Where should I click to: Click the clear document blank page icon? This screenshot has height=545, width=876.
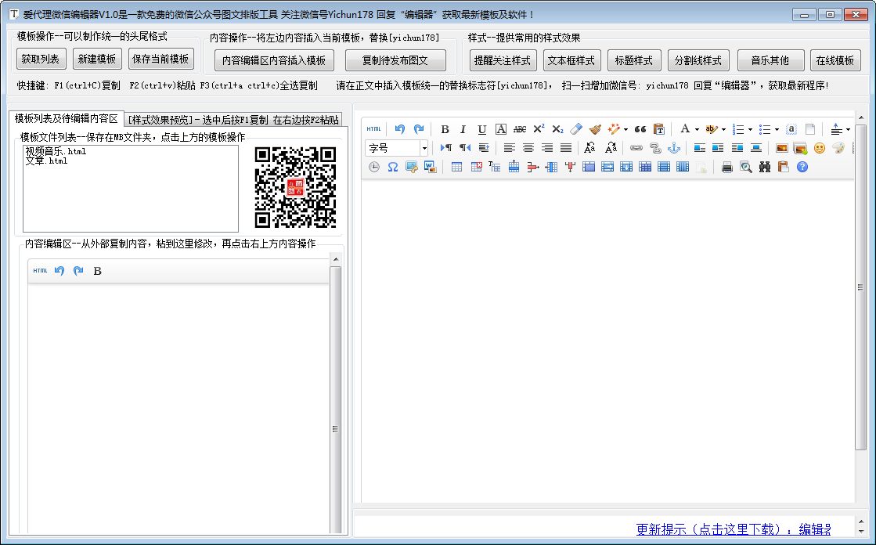[810, 129]
